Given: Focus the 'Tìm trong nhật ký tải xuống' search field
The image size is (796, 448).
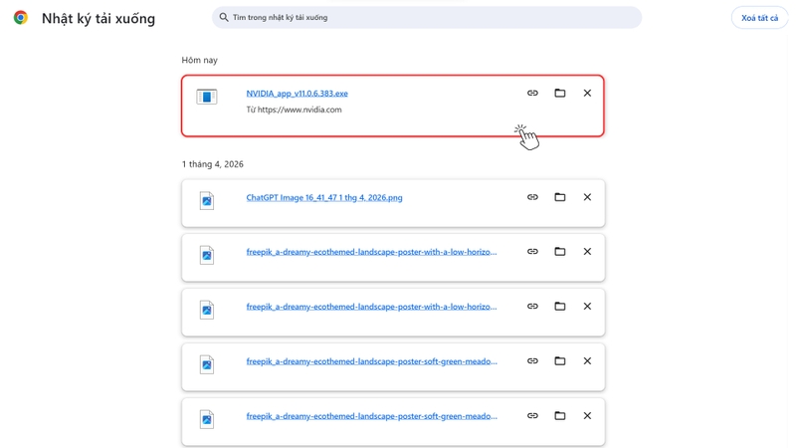Looking at the screenshot, I should click(x=427, y=17).
